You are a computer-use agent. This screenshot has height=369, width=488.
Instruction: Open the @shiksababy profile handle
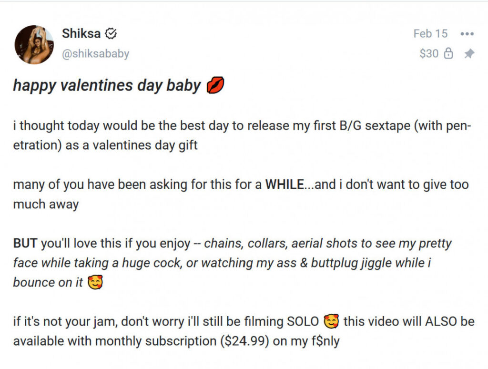[95, 53]
